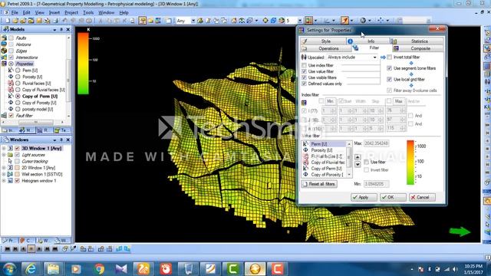The image size is (491, 276).
Task: Toggle the Use local grid filter checkbox
Action: pyautogui.click(x=389, y=80)
